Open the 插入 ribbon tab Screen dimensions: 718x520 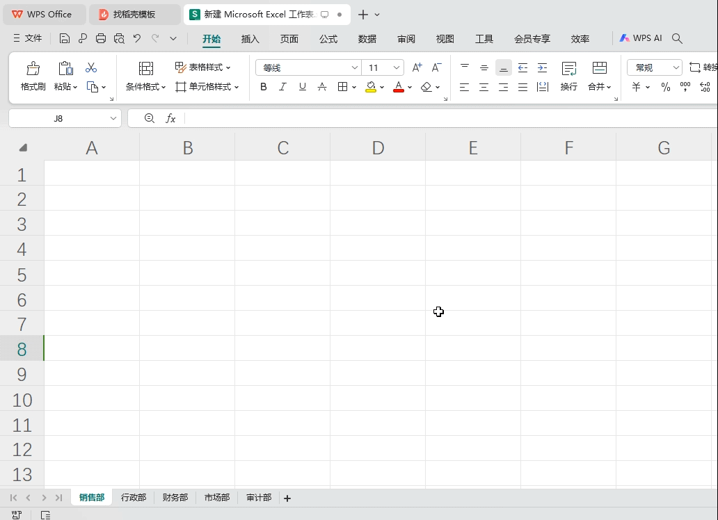pyautogui.click(x=250, y=39)
